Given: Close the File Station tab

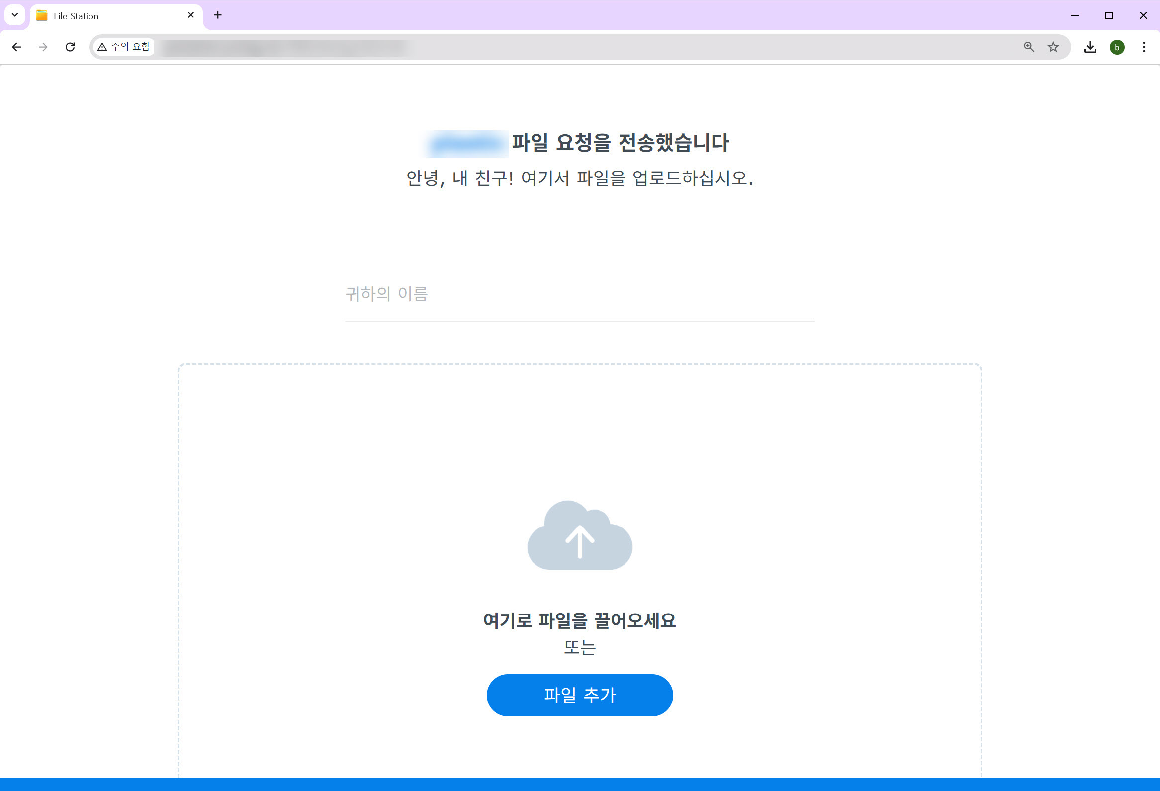Looking at the screenshot, I should pyautogui.click(x=190, y=15).
